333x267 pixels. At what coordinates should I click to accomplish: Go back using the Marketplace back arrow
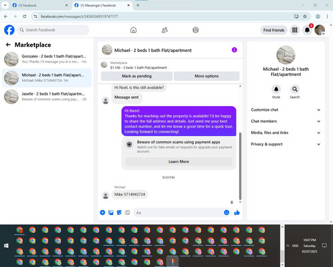coord(8,45)
